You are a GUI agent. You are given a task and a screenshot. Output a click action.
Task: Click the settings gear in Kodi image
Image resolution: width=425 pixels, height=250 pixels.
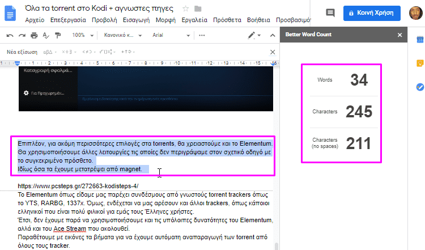coord(26,93)
